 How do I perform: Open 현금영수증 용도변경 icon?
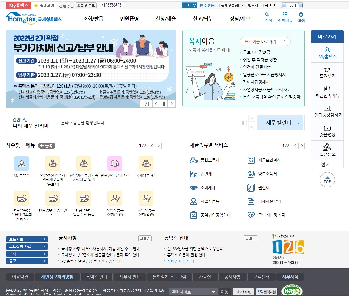pyautogui.click(x=53, y=198)
